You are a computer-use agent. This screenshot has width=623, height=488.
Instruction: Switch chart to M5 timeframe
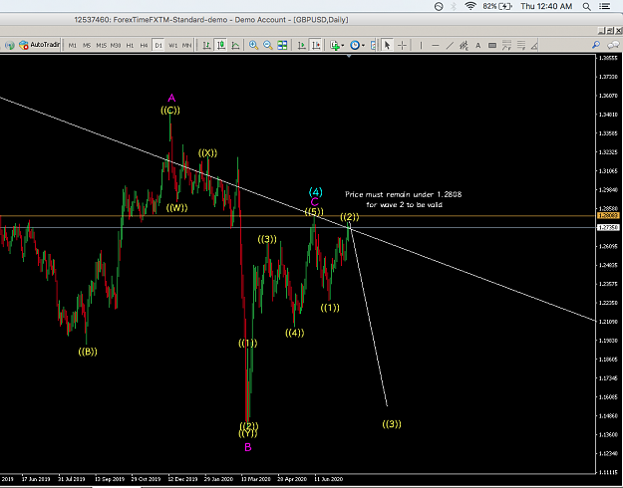(x=87, y=45)
